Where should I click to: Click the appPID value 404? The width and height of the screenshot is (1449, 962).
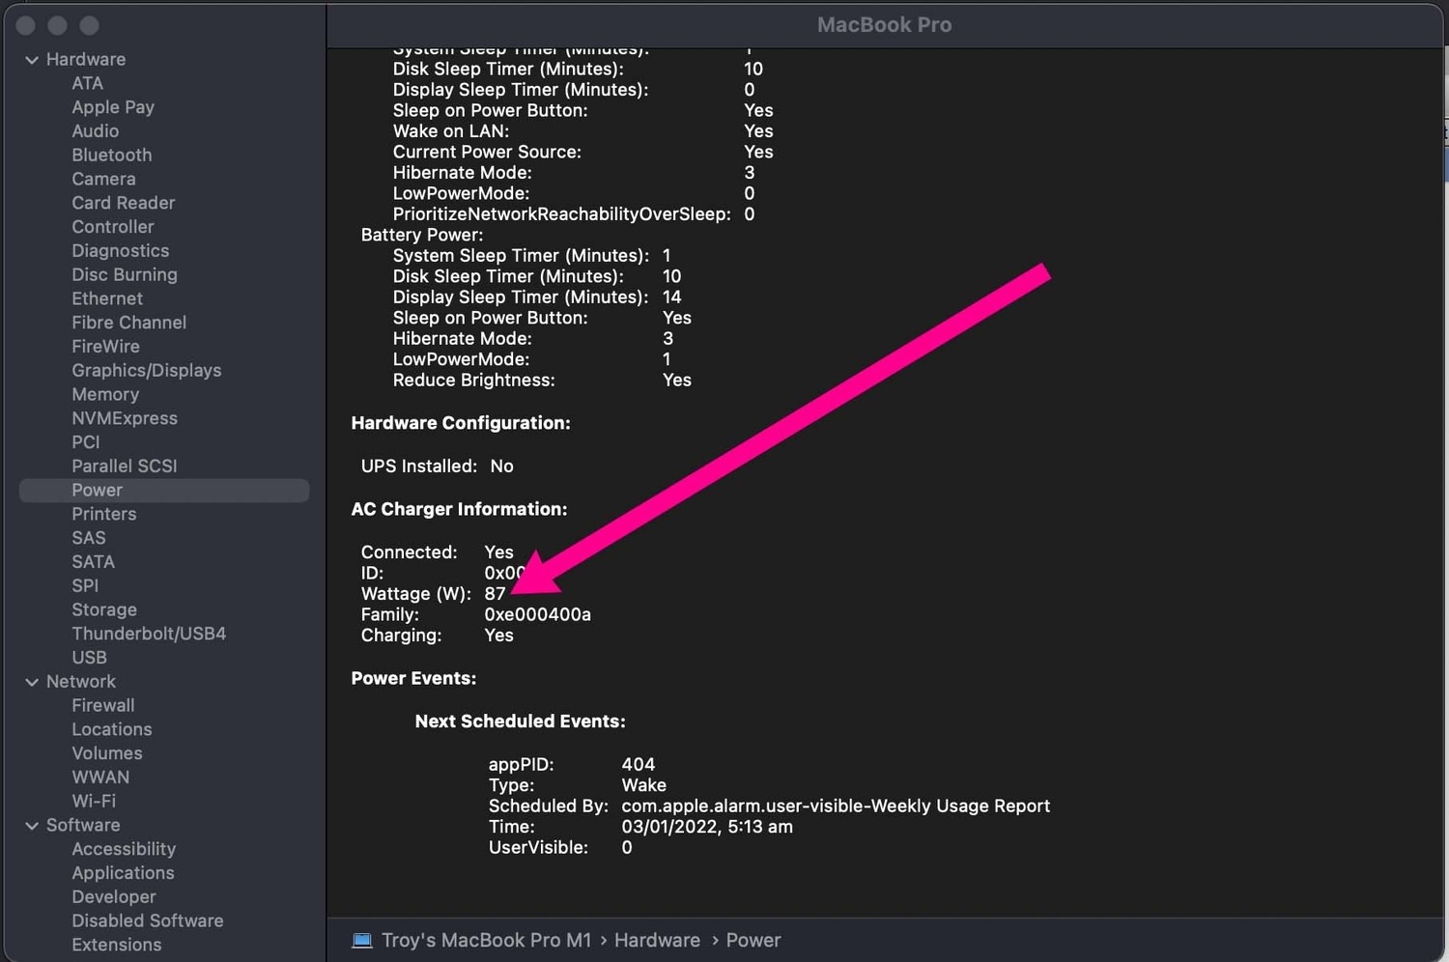click(x=638, y=765)
